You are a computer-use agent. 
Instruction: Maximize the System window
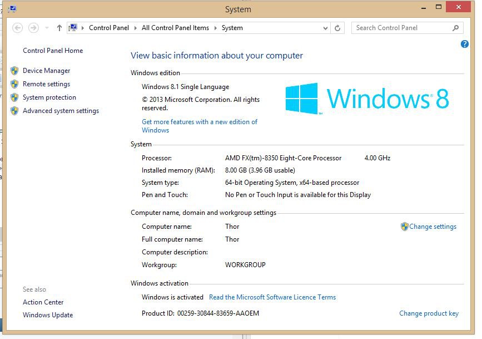coord(439,7)
